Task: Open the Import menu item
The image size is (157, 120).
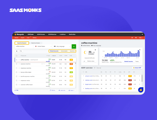Action: [23, 38]
